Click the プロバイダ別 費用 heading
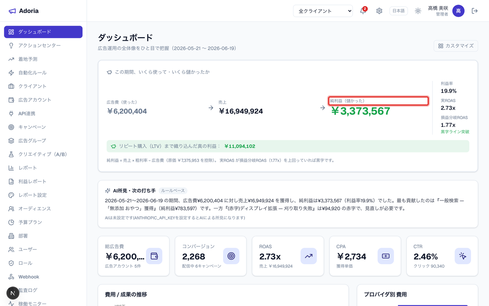Viewport: 489px width, 306px height. coord(385,294)
